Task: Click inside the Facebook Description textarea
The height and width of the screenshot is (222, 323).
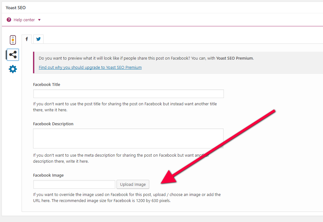Action: [x=128, y=138]
